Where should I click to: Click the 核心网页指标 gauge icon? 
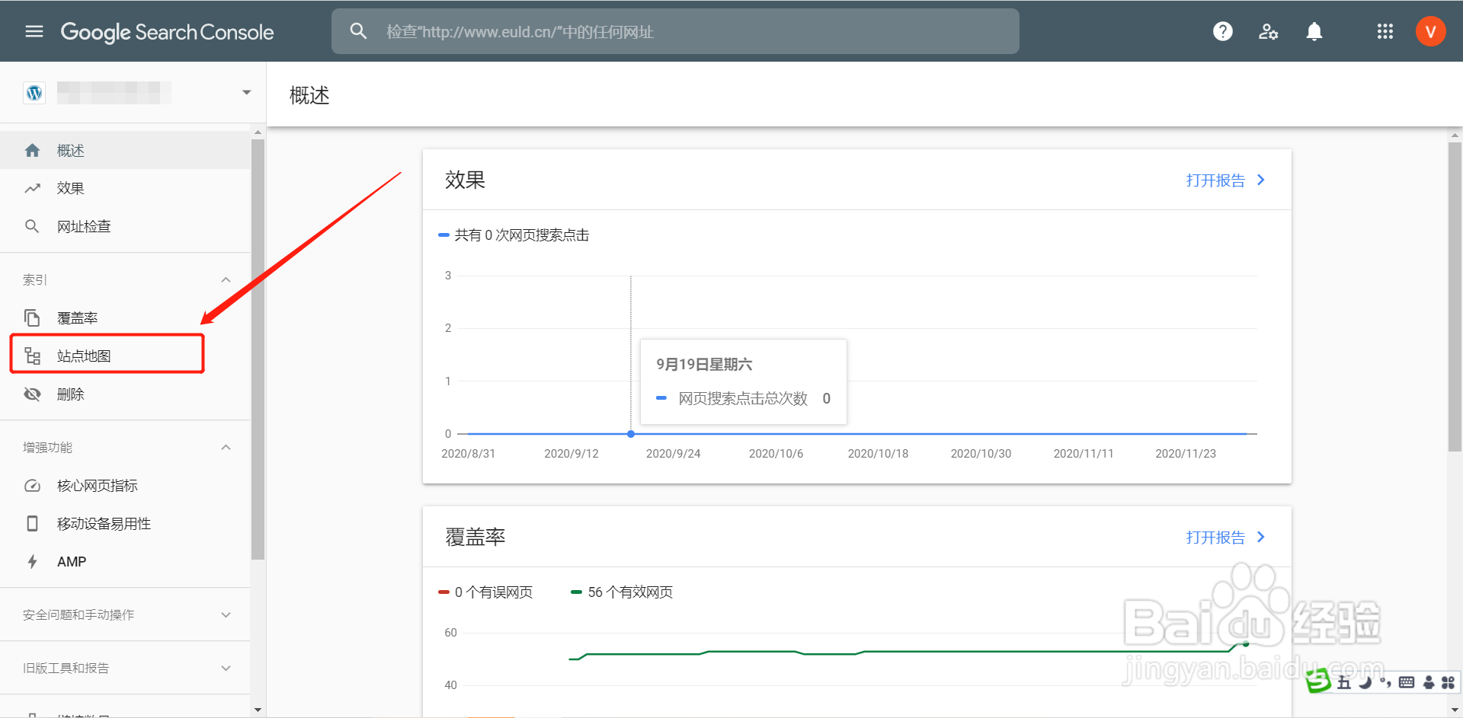click(32, 485)
